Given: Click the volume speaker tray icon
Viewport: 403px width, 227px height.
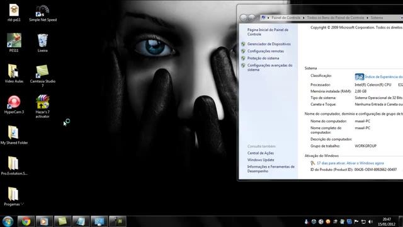Looking at the screenshot, I should (x=370, y=221).
